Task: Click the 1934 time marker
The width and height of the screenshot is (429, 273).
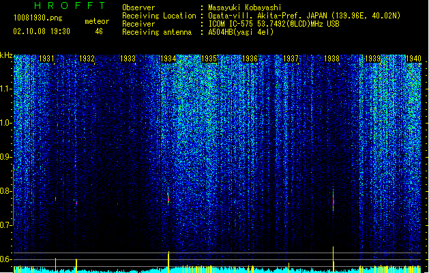Action: pyautogui.click(x=168, y=58)
